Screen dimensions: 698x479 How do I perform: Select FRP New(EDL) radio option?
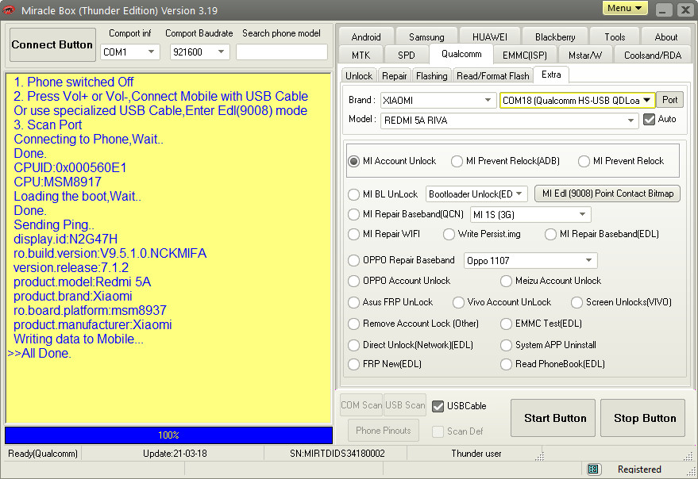tap(384, 364)
